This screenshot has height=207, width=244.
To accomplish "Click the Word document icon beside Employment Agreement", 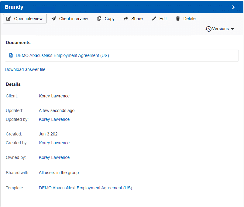I will click(11, 55).
